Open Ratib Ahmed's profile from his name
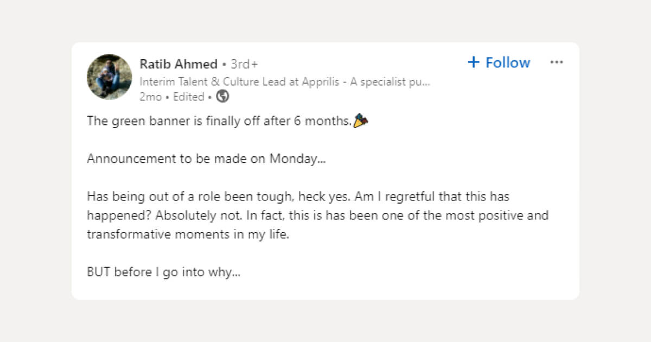Screen dimensions: 651x342 178,64
